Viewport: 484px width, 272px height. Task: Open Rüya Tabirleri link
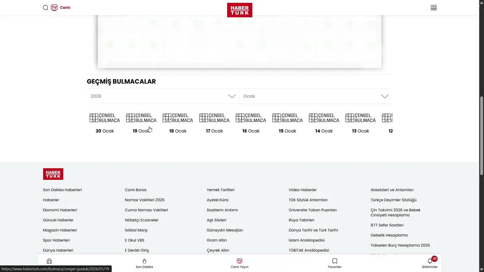(301, 220)
